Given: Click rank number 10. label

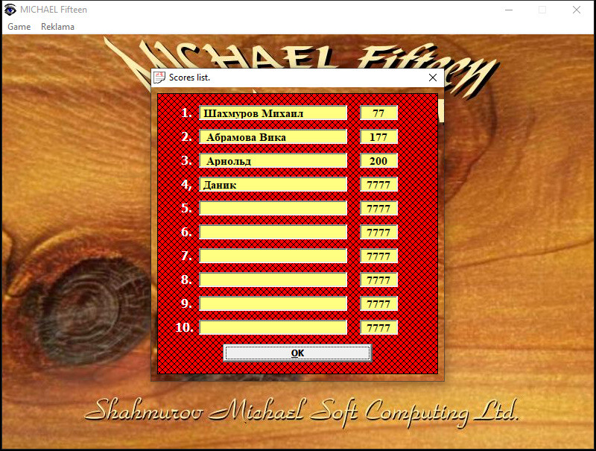Looking at the screenshot, I should 184,327.
